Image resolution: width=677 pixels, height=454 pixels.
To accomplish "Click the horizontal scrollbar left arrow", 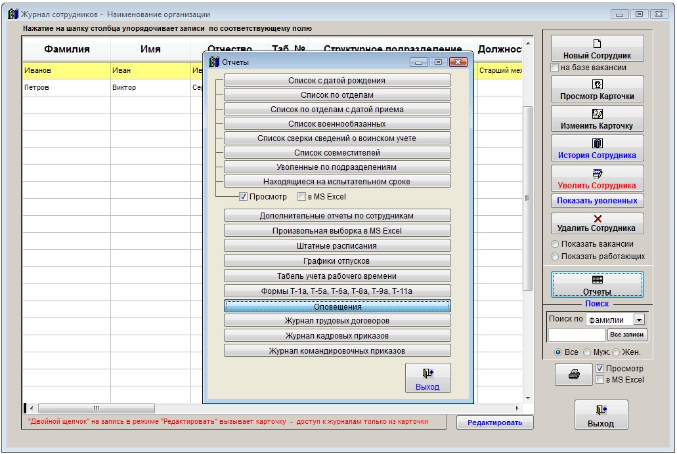I will (32, 408).
